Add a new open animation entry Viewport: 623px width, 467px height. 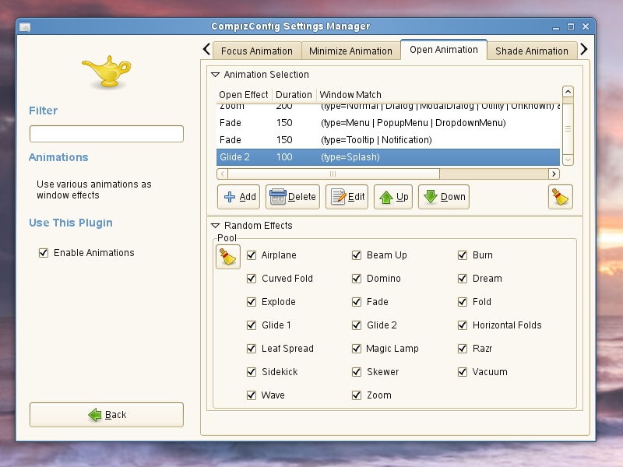point(238,197)
